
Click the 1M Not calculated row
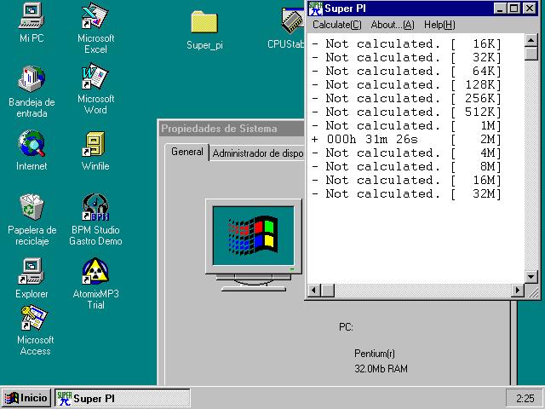tap(406, 125)
